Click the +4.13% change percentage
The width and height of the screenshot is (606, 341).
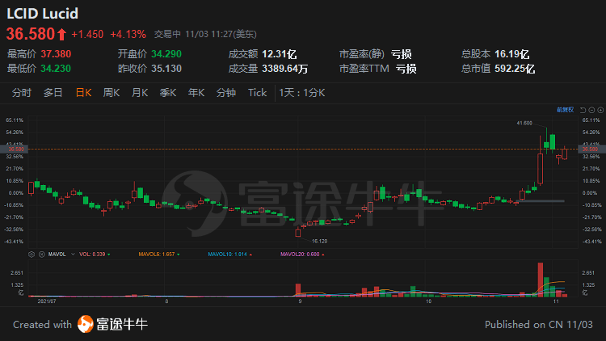click(x=128, y=35)
